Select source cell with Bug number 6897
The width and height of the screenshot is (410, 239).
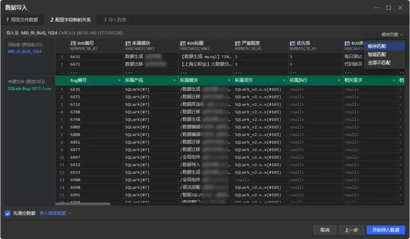click(x=96, y=157)
